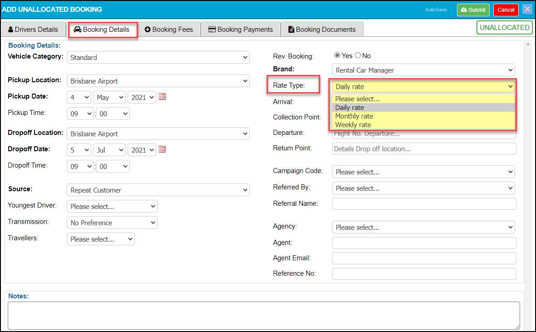Choose 'Weekly rate' option in the list
The image size is (536, 332).
423,125
